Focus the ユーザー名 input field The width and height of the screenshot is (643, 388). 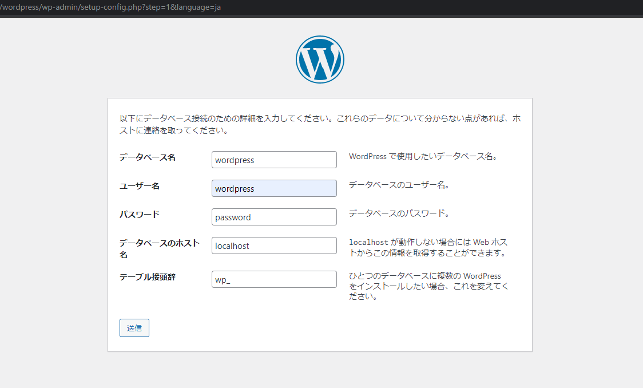tap(274, 188)
